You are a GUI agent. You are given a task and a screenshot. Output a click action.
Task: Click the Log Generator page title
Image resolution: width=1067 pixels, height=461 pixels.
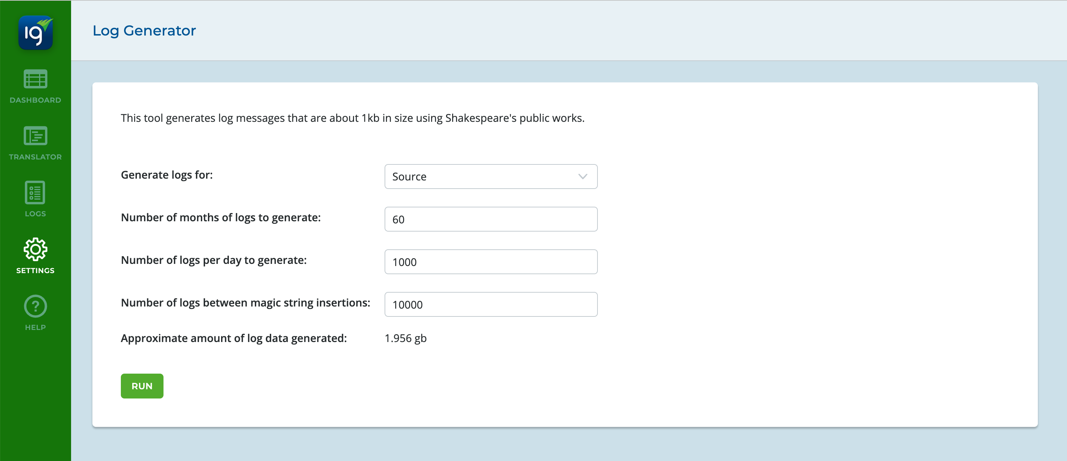144,31
